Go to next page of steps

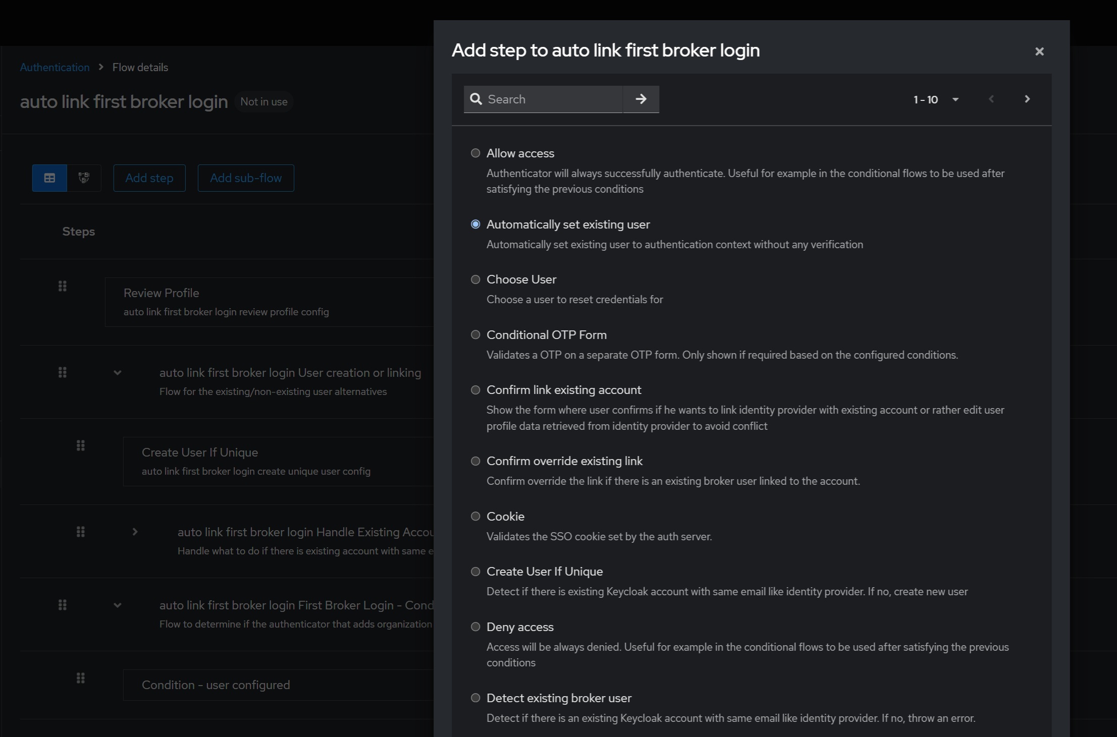tap(1027, 99)
